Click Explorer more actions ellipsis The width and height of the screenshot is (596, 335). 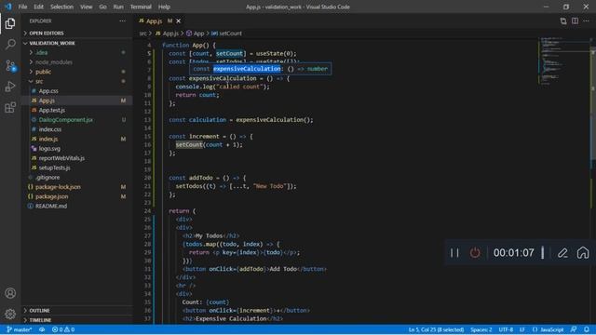pos(122,20)
